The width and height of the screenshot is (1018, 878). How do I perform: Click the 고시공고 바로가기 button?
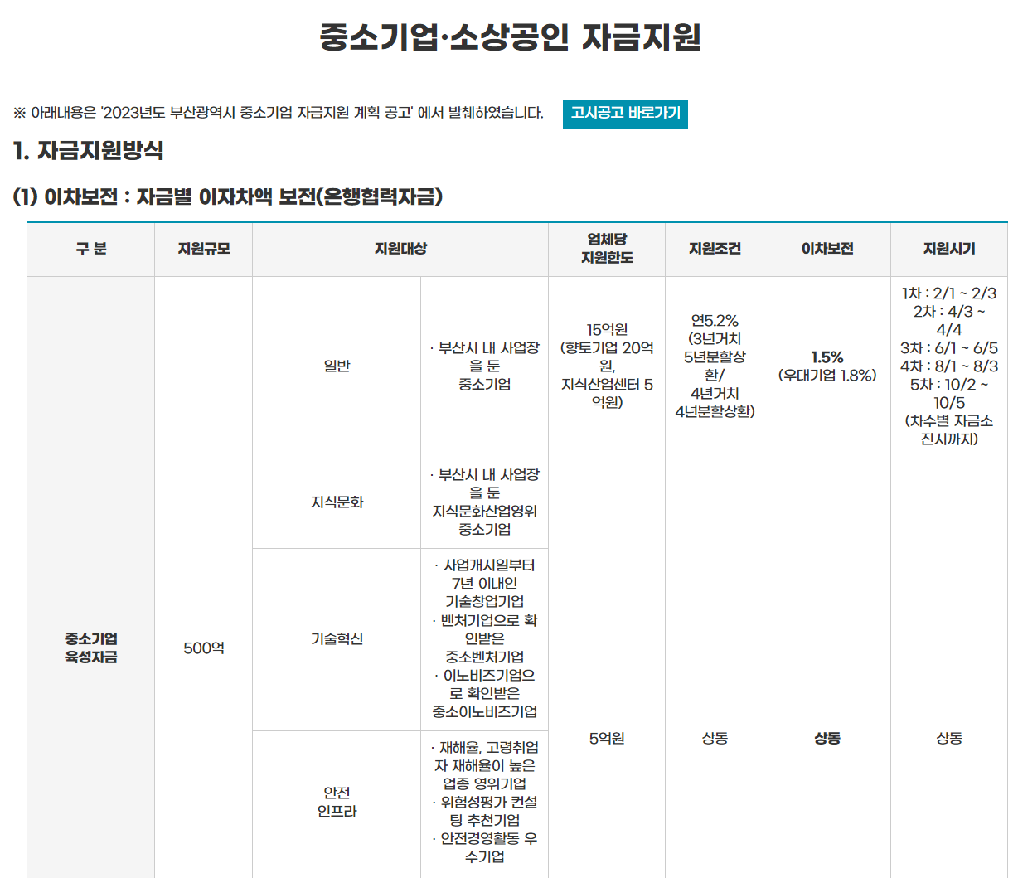[626, 114]
